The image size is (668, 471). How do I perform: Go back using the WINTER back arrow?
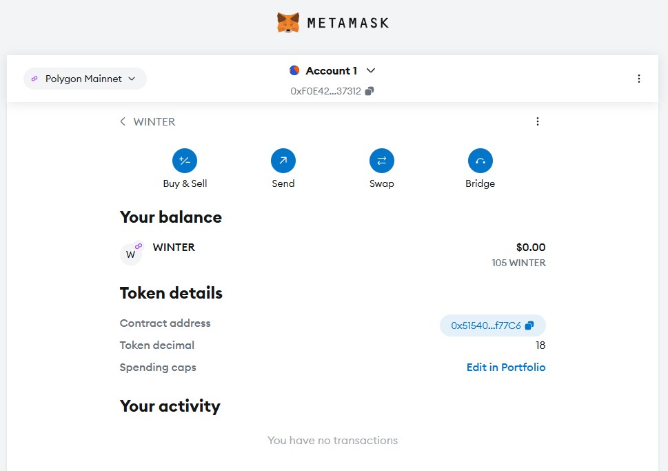pos(123,121)
